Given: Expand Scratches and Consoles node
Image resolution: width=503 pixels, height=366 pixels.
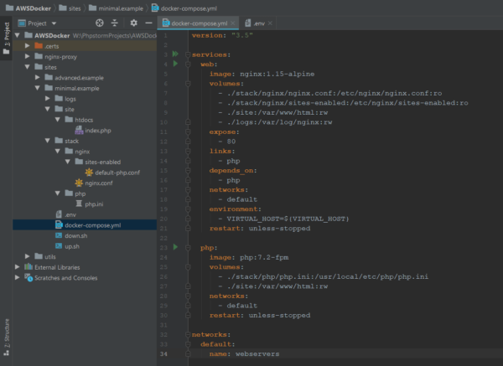Looking at the screenshot, I should 18,277.
